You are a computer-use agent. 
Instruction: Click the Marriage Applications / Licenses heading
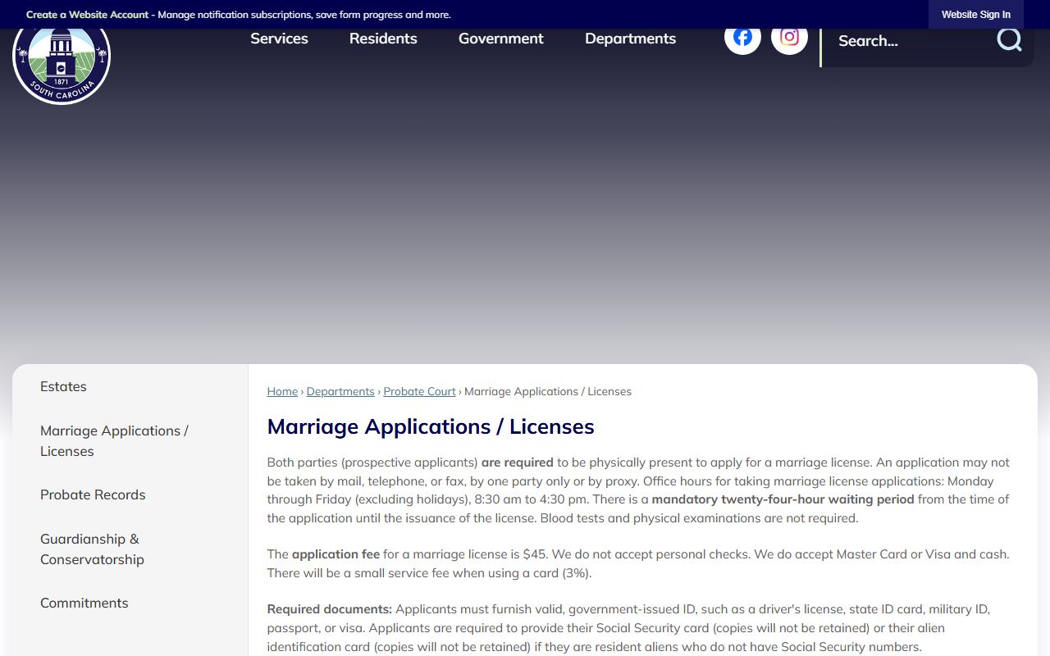pyautogui.click(x=431, y=427)
